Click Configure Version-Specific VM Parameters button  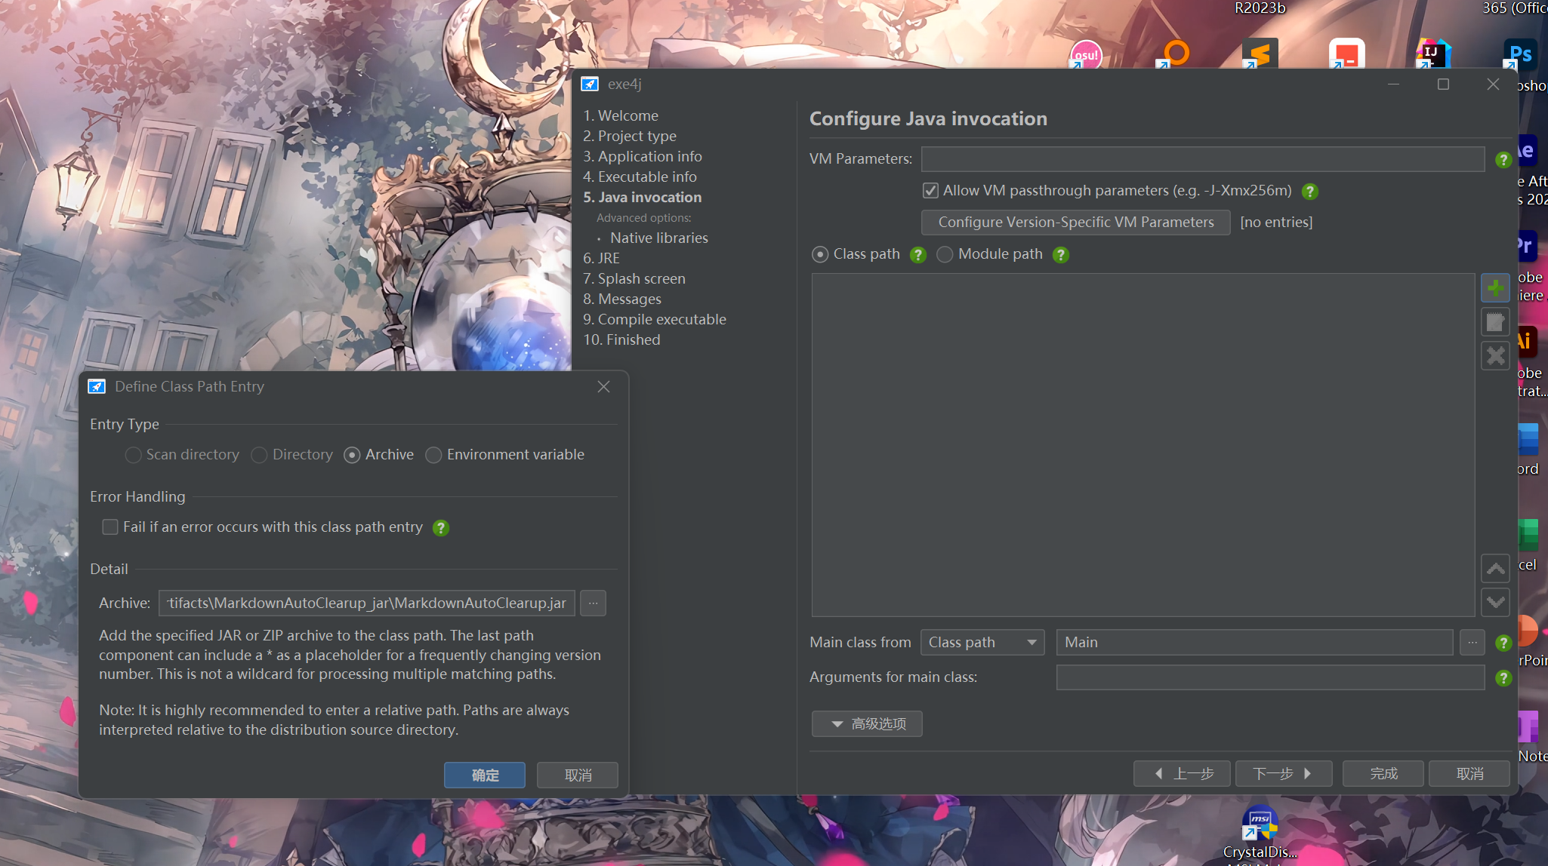pos(1076,223)
